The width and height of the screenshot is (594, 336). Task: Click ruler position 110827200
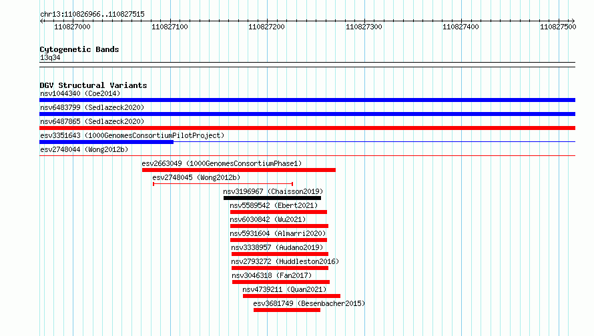[267, 27]
